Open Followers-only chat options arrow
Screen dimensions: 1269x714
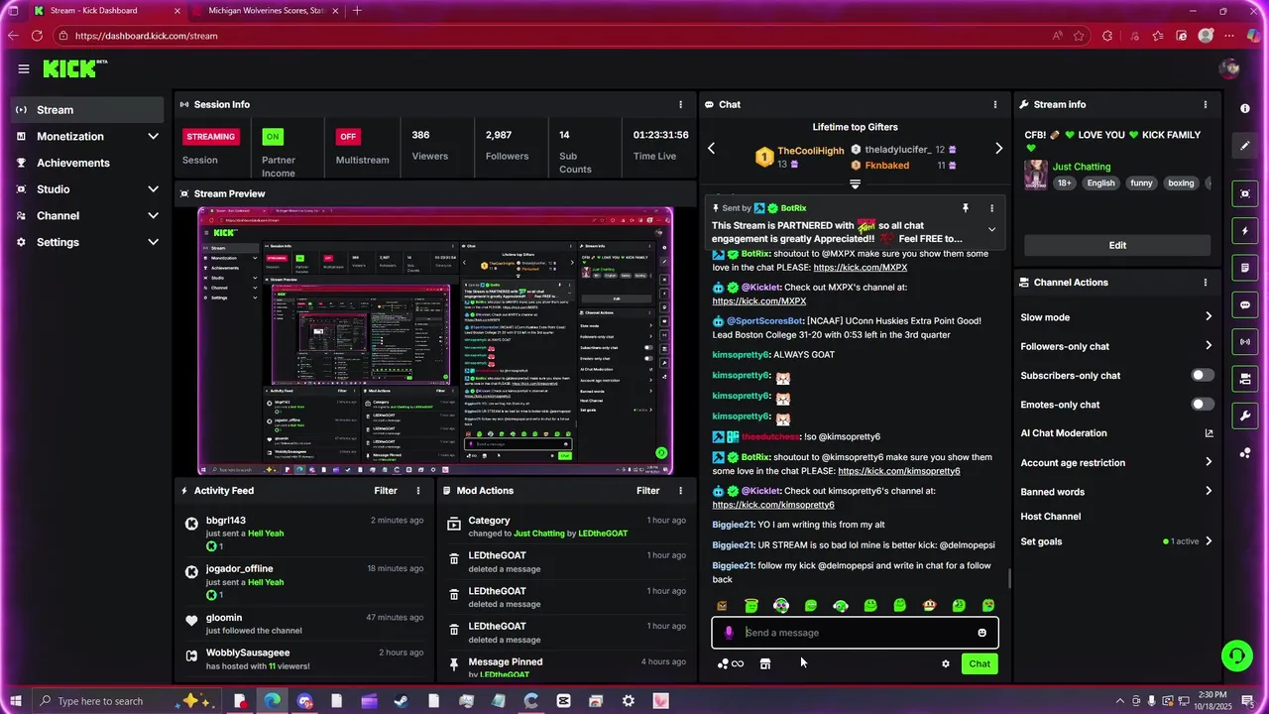click(x=1209, y=346)
